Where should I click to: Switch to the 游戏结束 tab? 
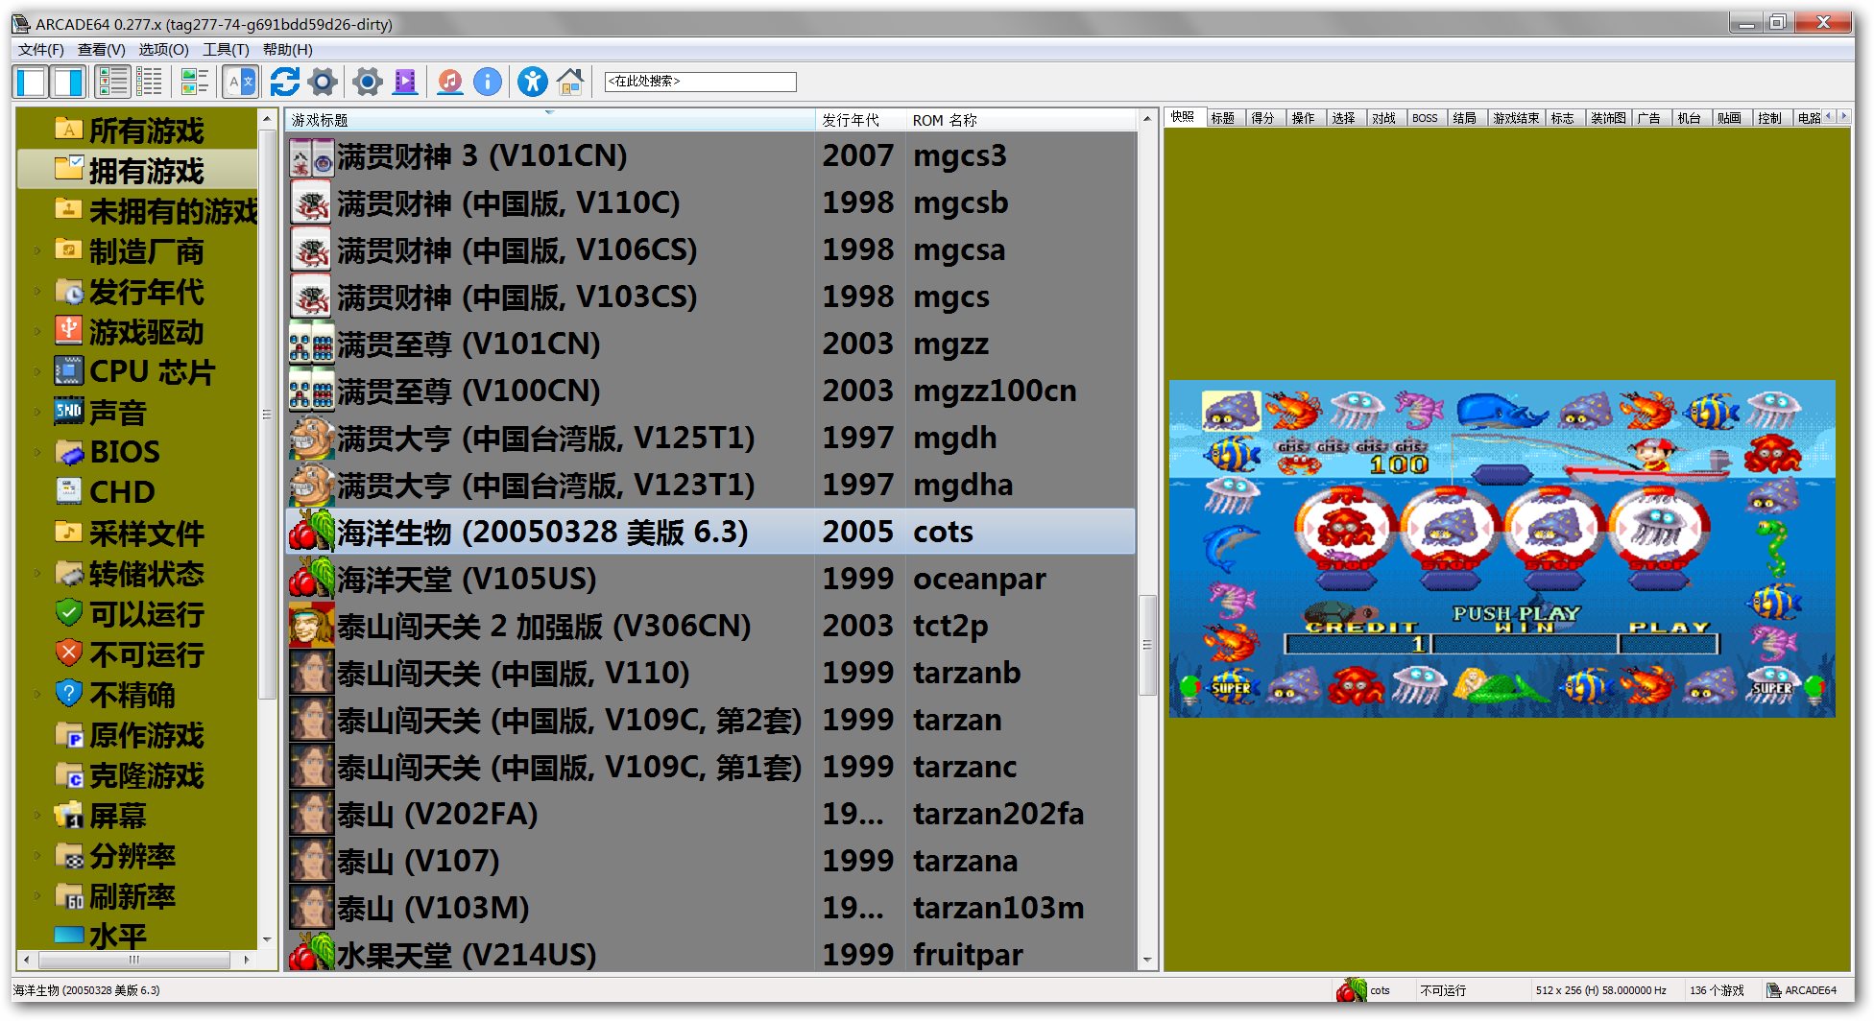pyautogui.click(x=1516, y=118)
